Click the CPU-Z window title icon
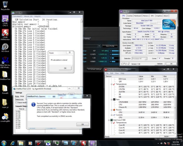 point(121,12)
